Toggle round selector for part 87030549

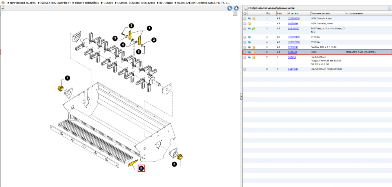click(245, 47)
